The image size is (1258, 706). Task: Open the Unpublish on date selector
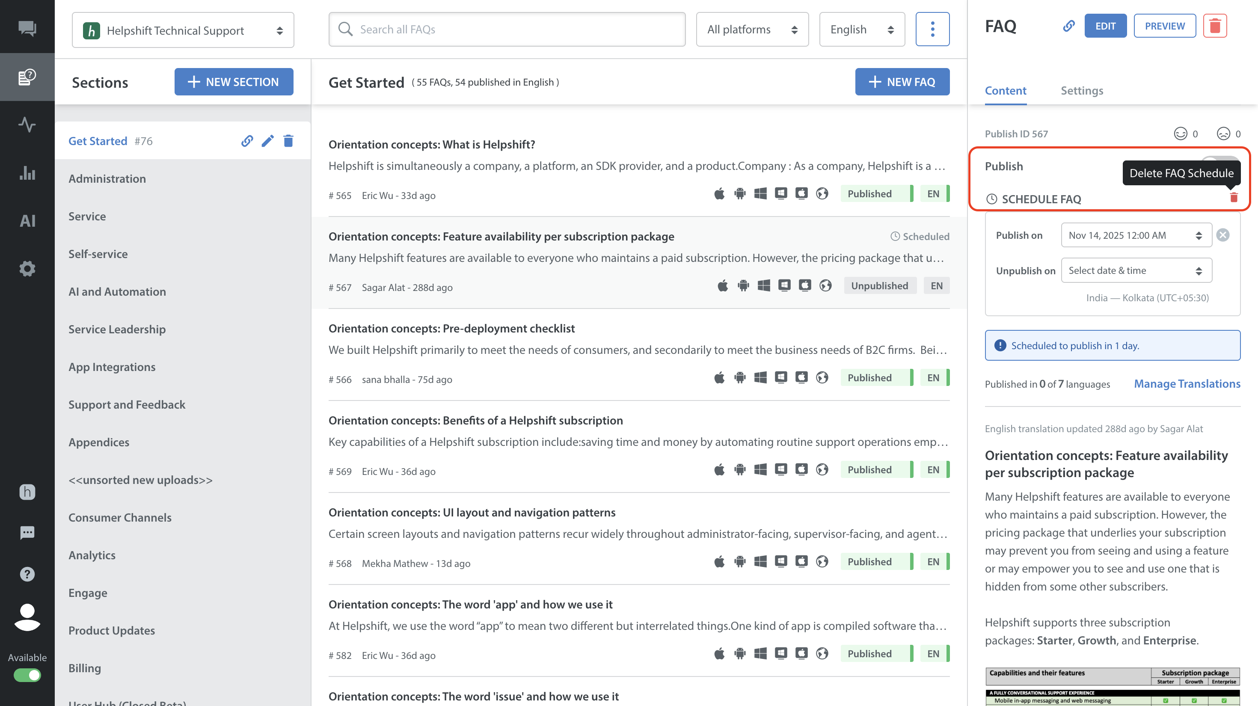(1136, 270)
